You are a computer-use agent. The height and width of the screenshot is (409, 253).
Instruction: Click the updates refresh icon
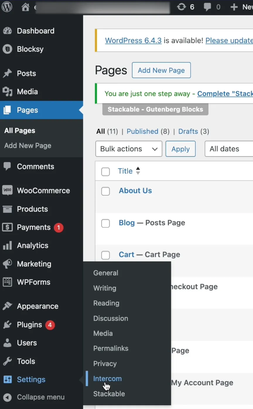click(182, 7)
